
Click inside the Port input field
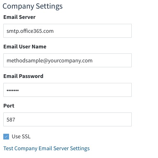click(x=67, y=119)
